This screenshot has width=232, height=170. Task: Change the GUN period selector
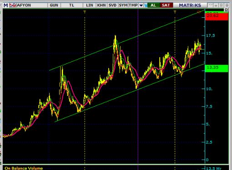tap(54, 5)
